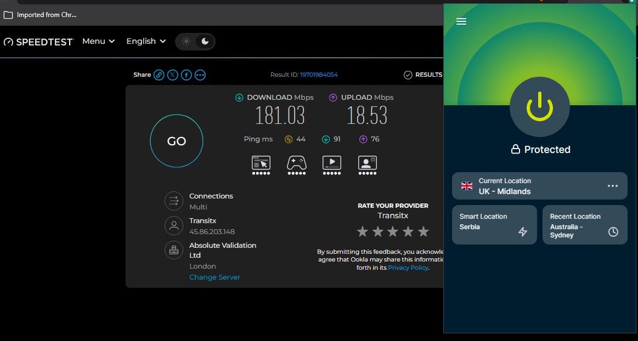The image size is (638, 341).
Task: Open the Speedtest Menu dropdown
Action: click(x=98, y=41)
